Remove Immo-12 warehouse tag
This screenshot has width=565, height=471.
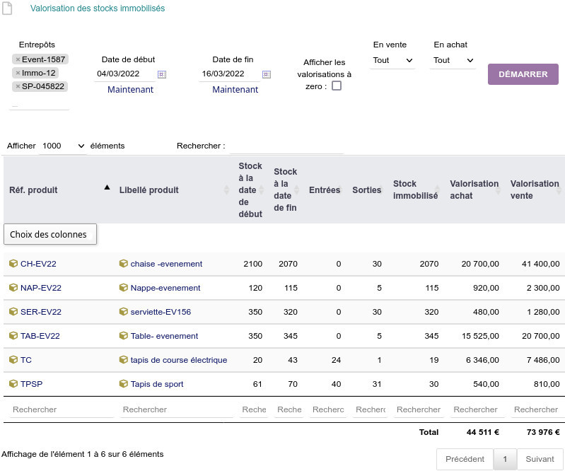[x=18, y=74]
